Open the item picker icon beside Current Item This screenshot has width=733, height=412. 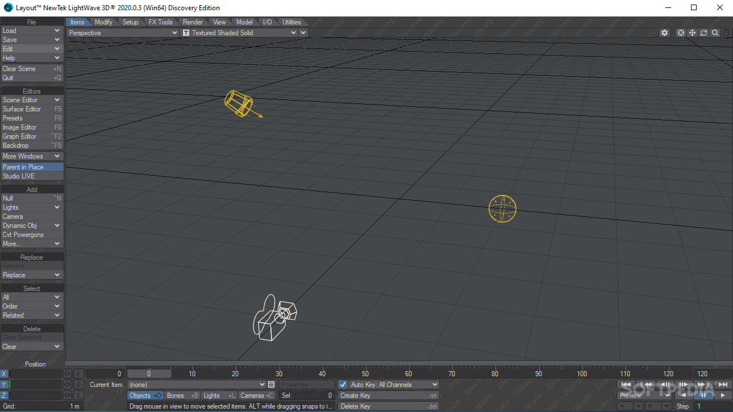click(x=271, y=385)
